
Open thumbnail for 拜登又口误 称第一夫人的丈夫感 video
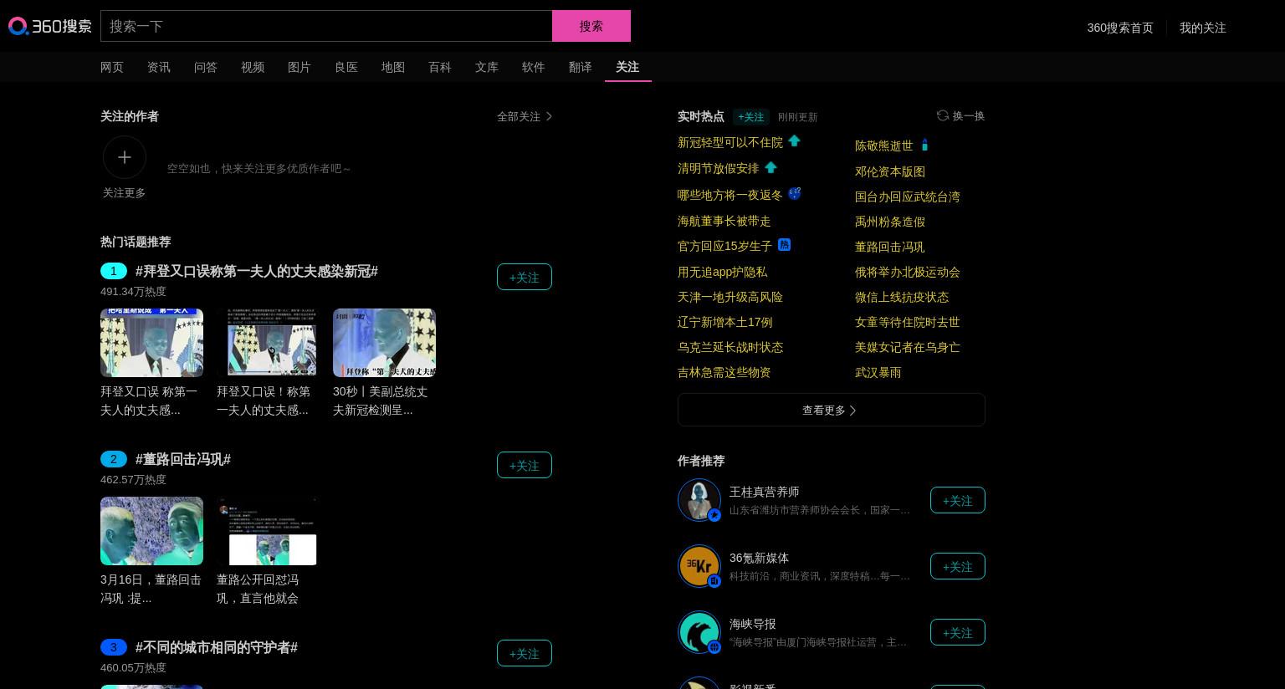tap(151, 343)
